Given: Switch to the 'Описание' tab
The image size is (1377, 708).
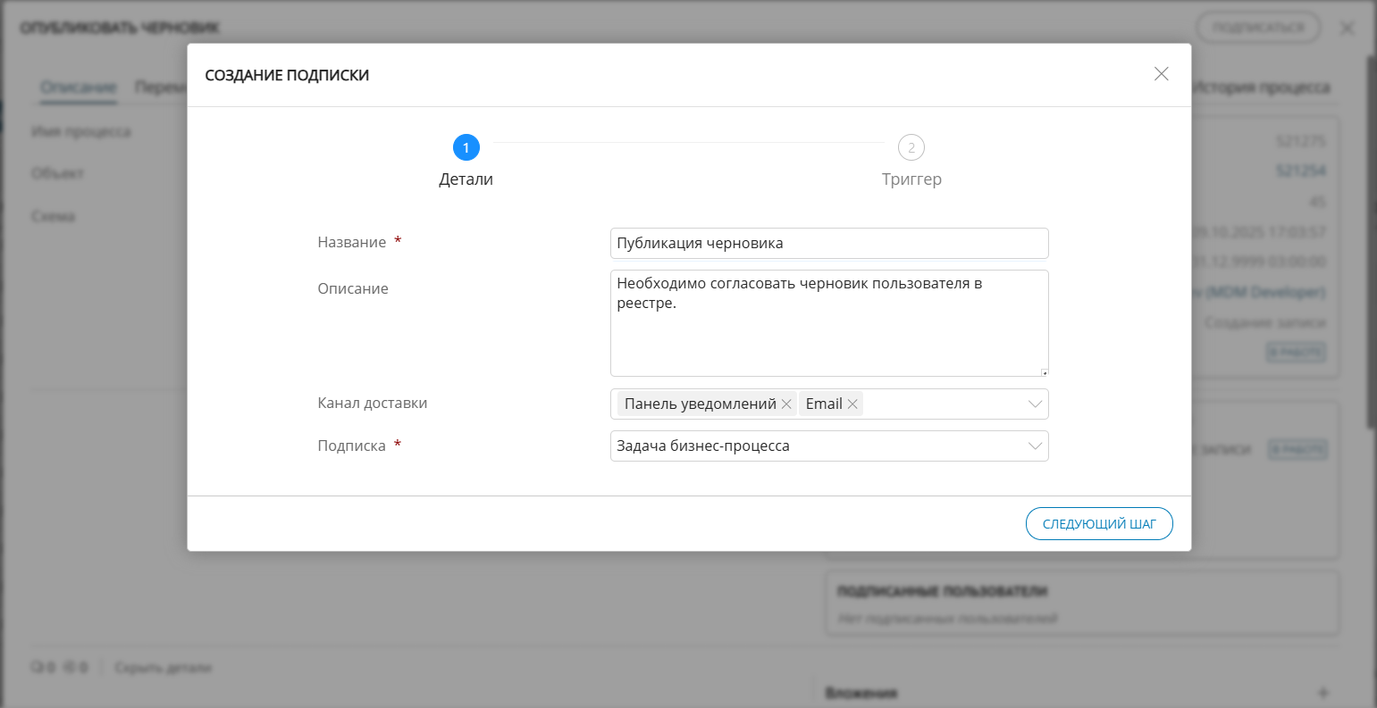Looking at the screenshot, I should (79, 87).
